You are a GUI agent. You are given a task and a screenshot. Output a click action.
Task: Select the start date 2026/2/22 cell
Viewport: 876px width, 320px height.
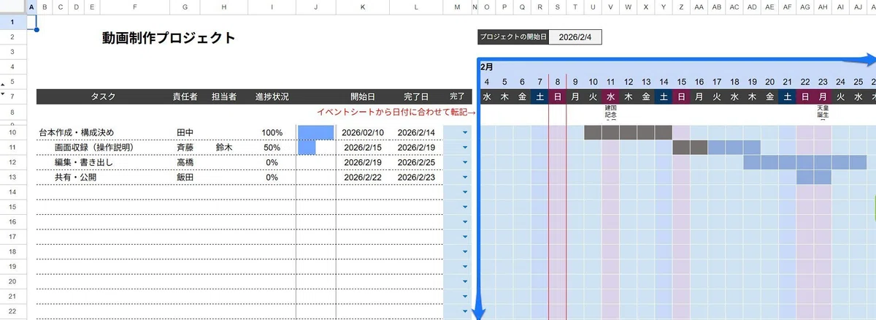pos(363,178)
